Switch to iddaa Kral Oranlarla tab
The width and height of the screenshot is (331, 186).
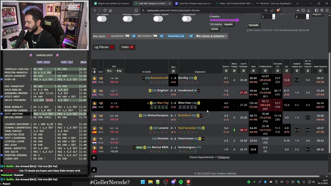[234, 3]
